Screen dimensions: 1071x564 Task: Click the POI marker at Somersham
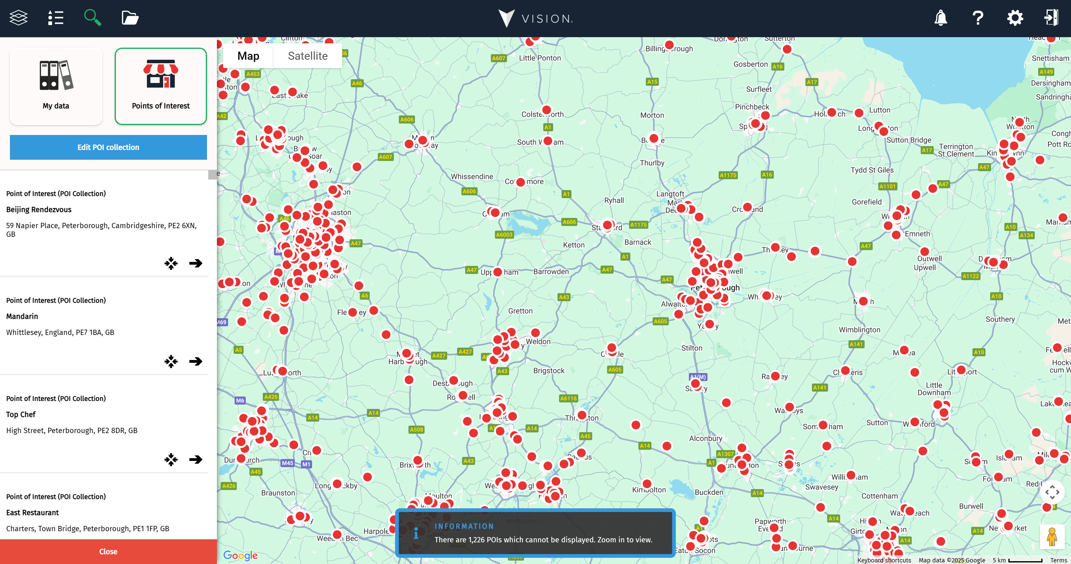[x=823, y=425]
